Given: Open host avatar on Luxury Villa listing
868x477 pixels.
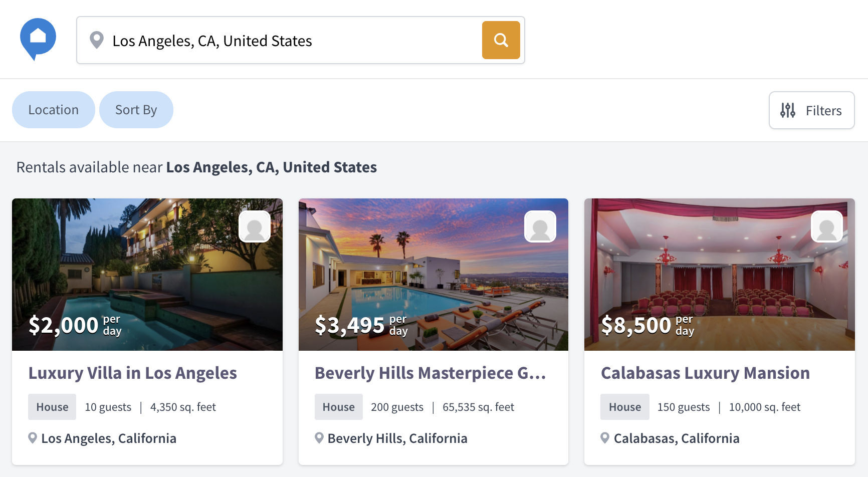Looking at the screenshot, I should pyautogui.click(x=255, y=226).
